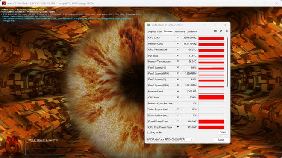
Task: Open the GPU Load sensor dropdown
Action: (178, 98)
